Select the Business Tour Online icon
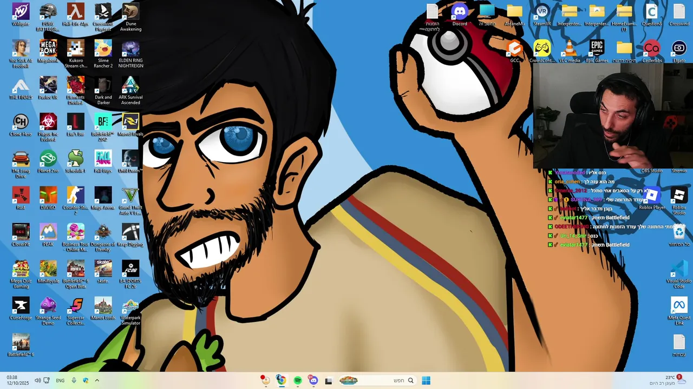Screen dimensions: 693x389 (x=76, y=237)
